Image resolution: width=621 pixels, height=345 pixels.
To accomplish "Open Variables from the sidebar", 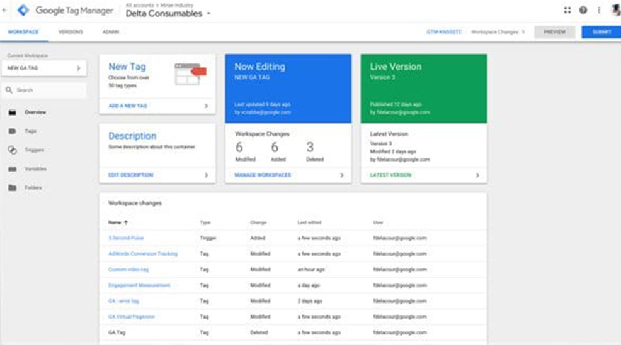I will coord(35,169).
